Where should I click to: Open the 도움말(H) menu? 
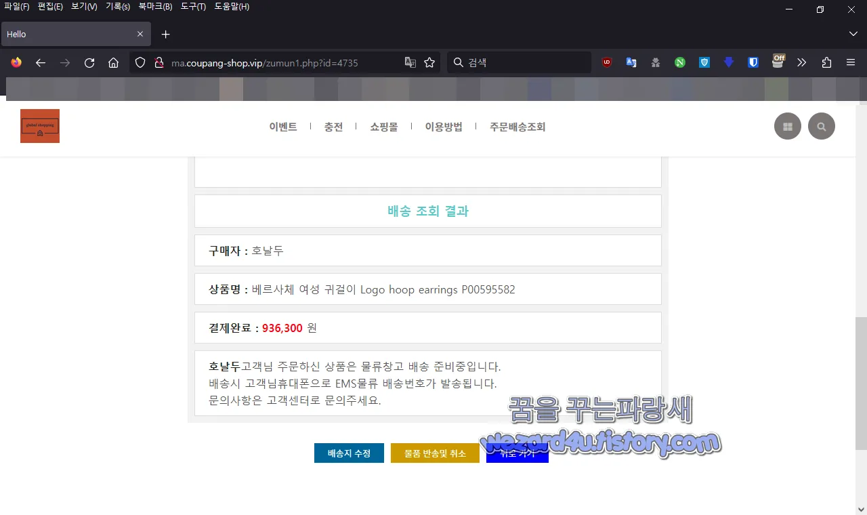coord(232,7)
